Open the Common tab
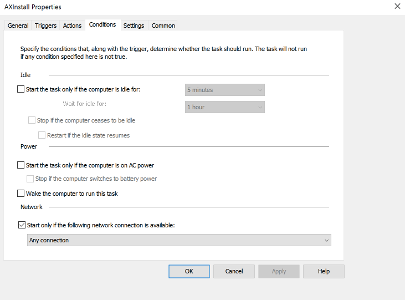The height and width of the screenshot is (300, 405). point(163,26)
